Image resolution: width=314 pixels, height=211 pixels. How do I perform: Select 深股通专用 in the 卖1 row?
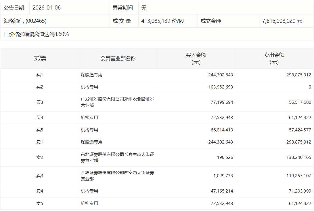pos(91,142)
